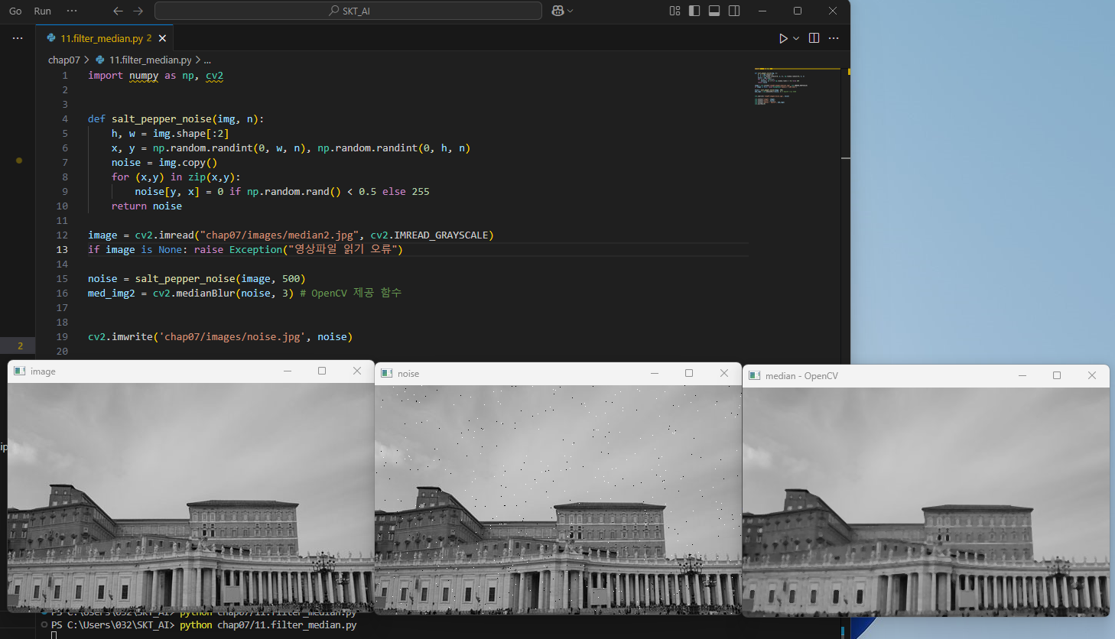Click the cv2.imwrite line 19

220,336
